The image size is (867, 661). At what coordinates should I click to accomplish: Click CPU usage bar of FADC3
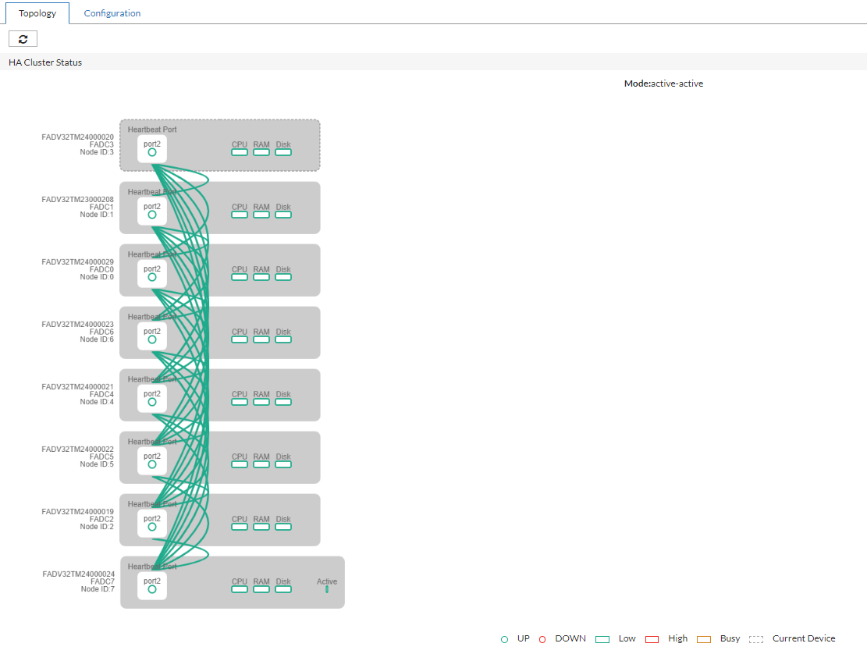(240, 153)
